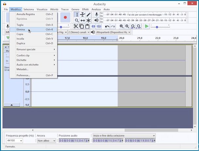Viewport: 199px width, 151px height.
Task: Select the Zoom magnifier tool
Action: point(77,21)
